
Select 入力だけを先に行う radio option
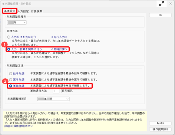pyautogui.click(x=9, y=37)
